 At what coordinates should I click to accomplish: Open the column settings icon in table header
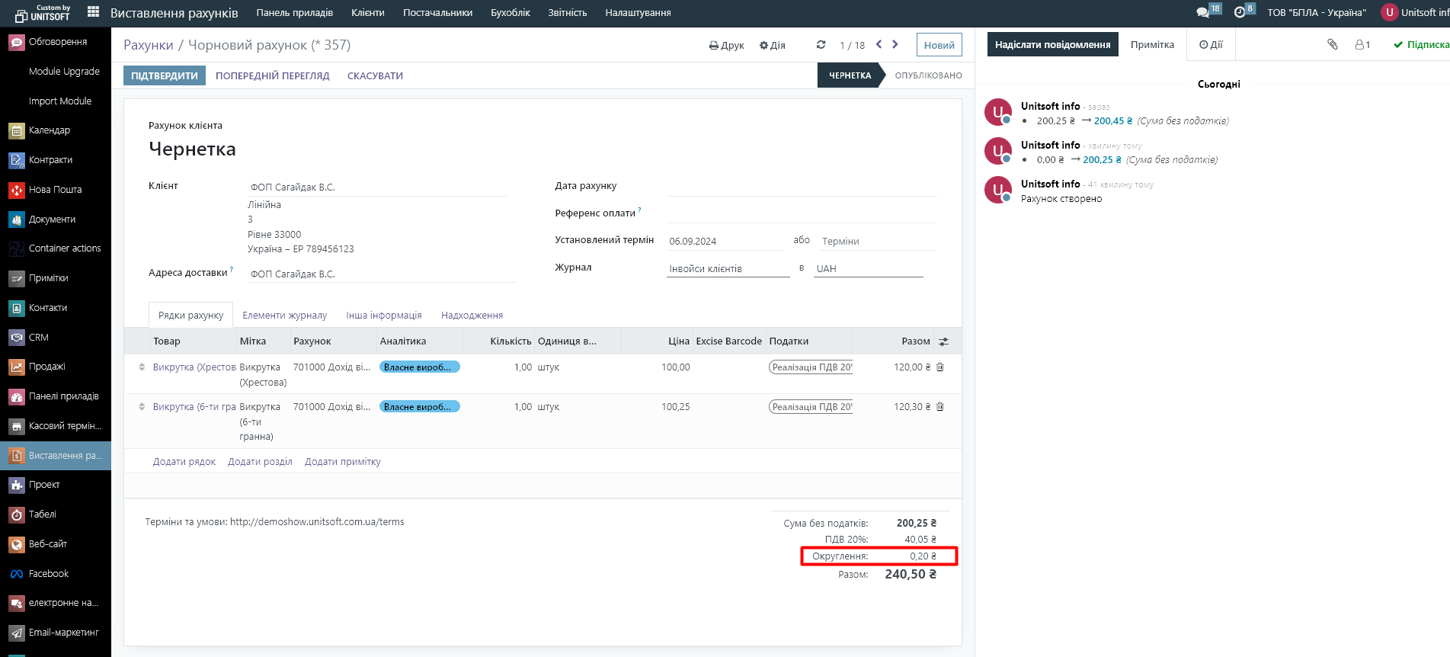click(x=943, y=341)
